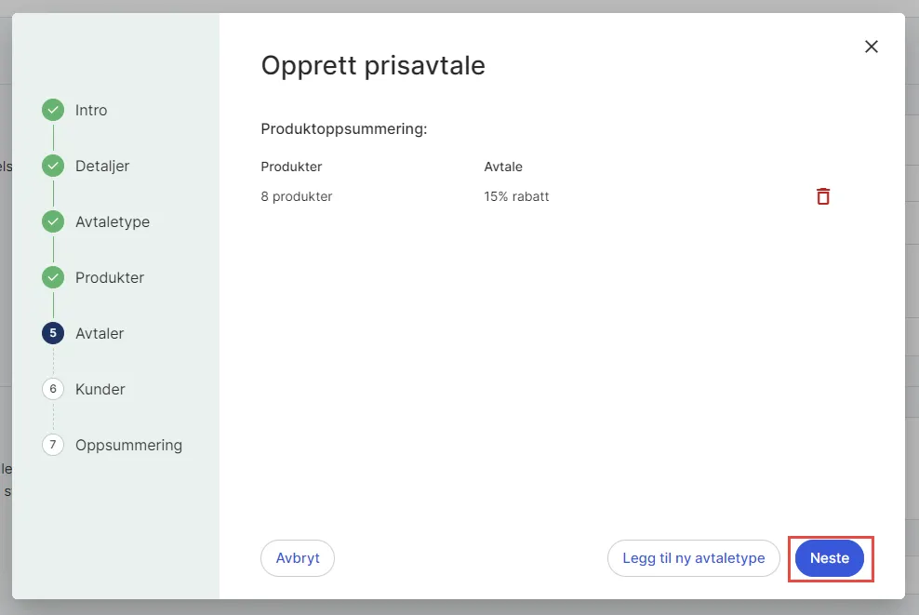The image size is (919, 615).
Task: Go to the Intro step label
Action: point(91,110)
